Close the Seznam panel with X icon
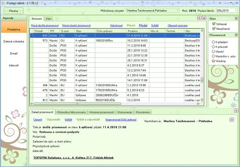The width and height of the screenshot is (240, 167). pyautogui.click(x=204, y=18)
